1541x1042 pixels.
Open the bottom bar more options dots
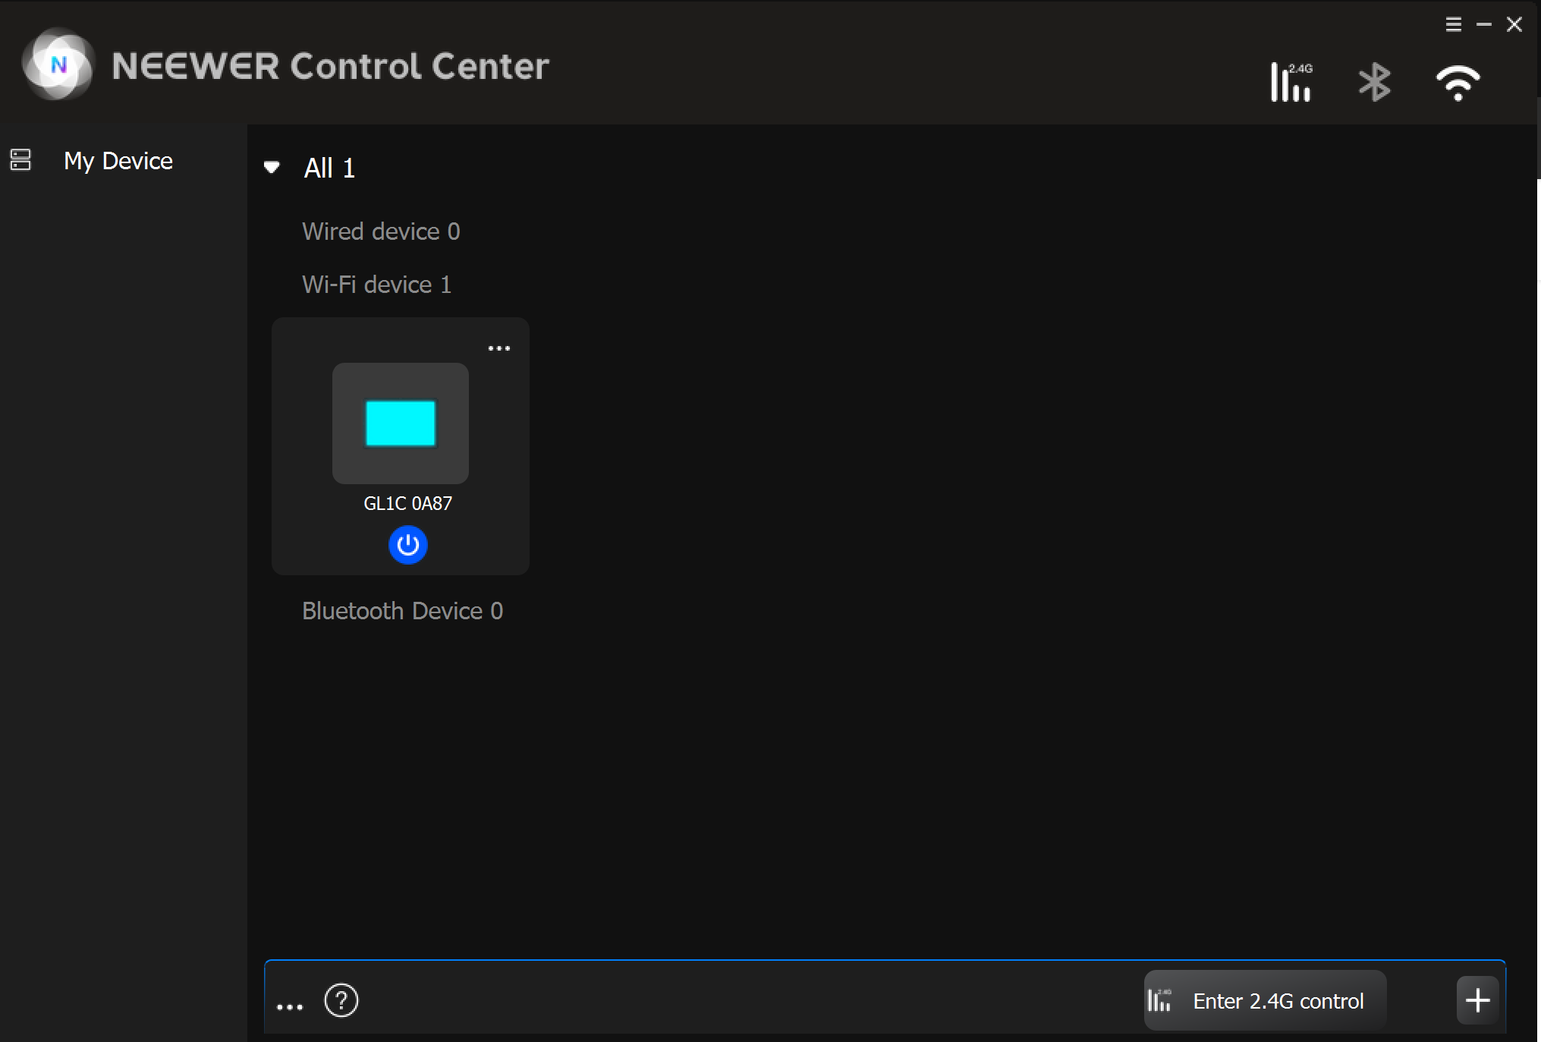[x=290, y=1007]
